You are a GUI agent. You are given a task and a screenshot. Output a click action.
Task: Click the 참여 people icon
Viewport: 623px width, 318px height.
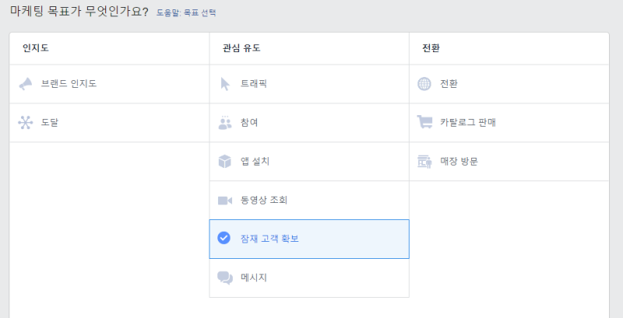tap(225, 122)
